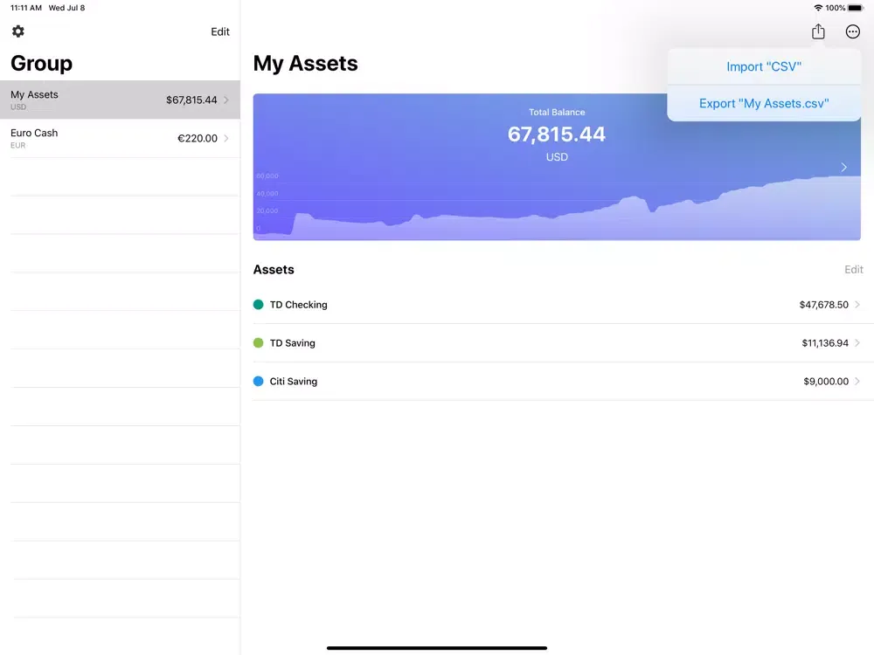Tap the Assets section heading

(x=273, y=270)
